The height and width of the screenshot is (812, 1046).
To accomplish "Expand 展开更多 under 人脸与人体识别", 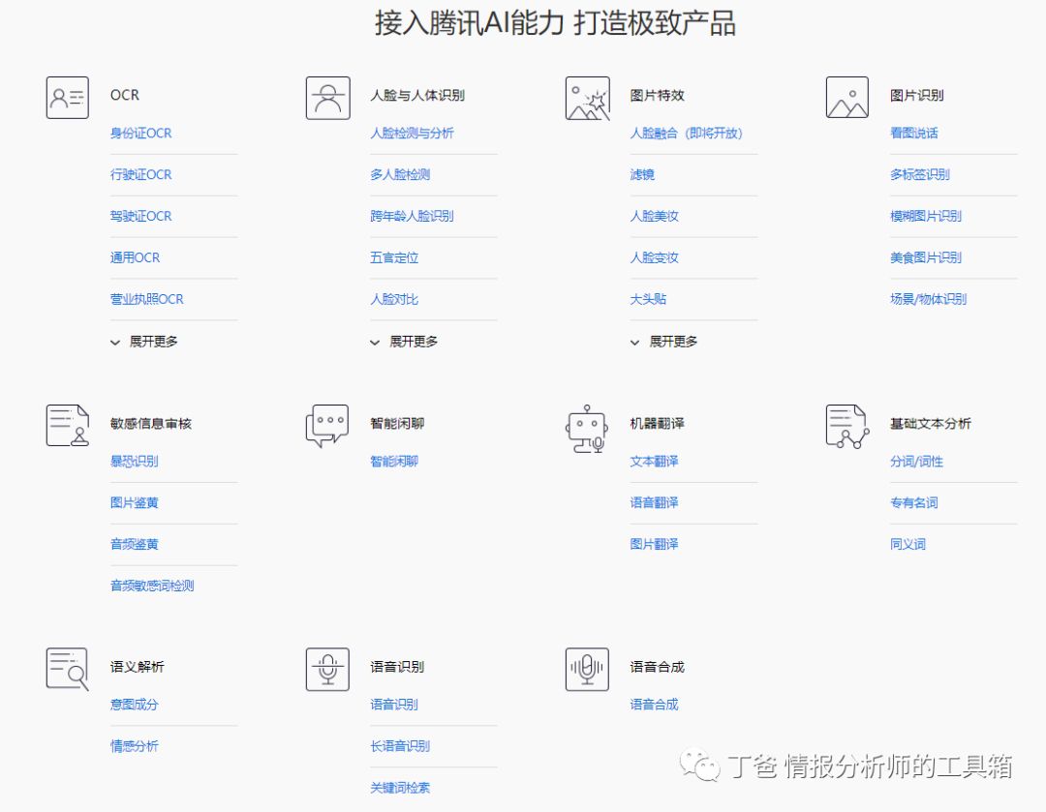I will tap(404, 342).
